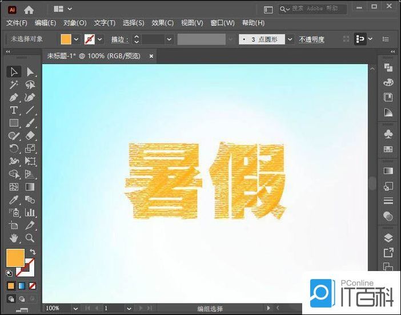Screen dimensions: 401x315
Task: Select the Line Segment tool
Action: pyautogui.click(x=30, y=110)
